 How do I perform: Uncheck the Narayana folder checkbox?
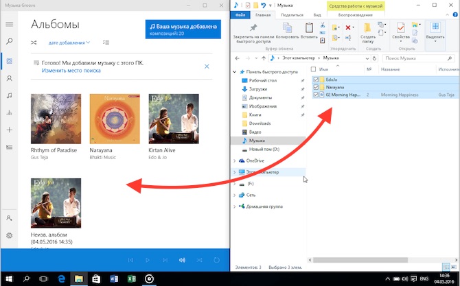316,87
